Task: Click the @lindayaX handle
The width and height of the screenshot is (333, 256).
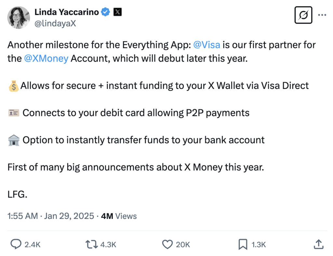Action: pyautogui.click(x=55, y=23)
